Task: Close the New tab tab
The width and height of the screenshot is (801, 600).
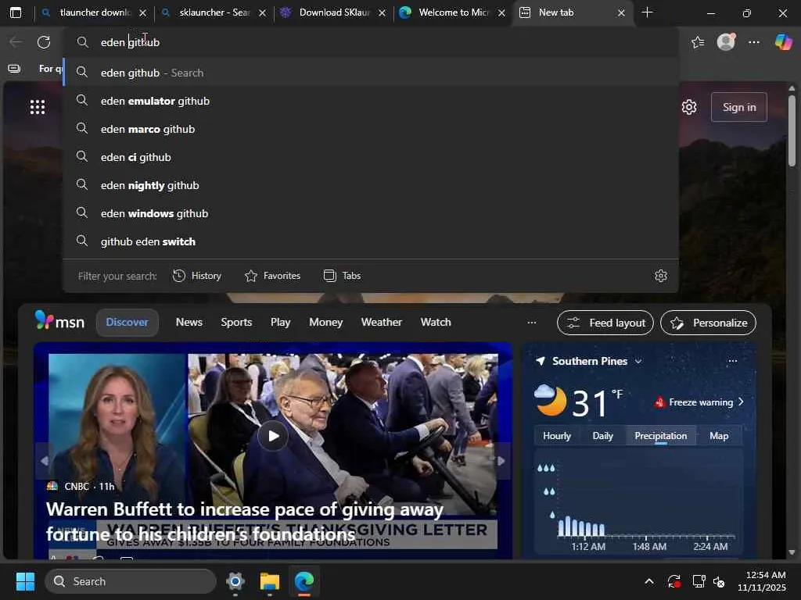Action: 621,13
